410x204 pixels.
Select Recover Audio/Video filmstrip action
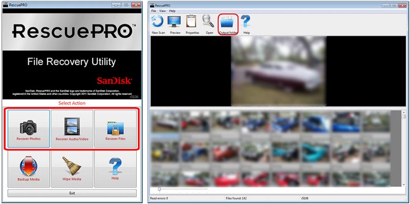72,129
